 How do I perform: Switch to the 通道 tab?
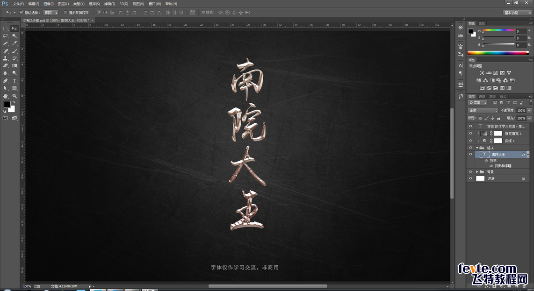click(482, 97)
